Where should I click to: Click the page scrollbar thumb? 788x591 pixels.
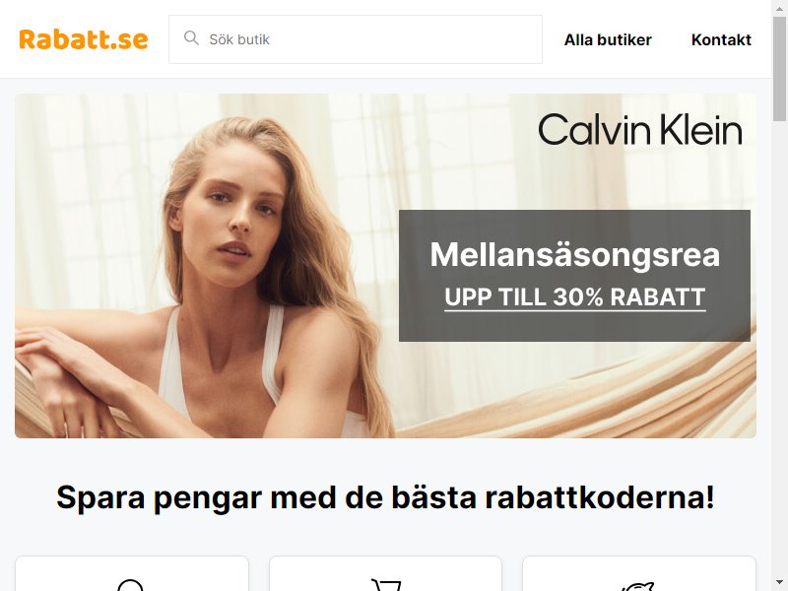[x=779, y=68]
